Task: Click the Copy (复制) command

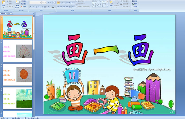Action: coord(9,4)
